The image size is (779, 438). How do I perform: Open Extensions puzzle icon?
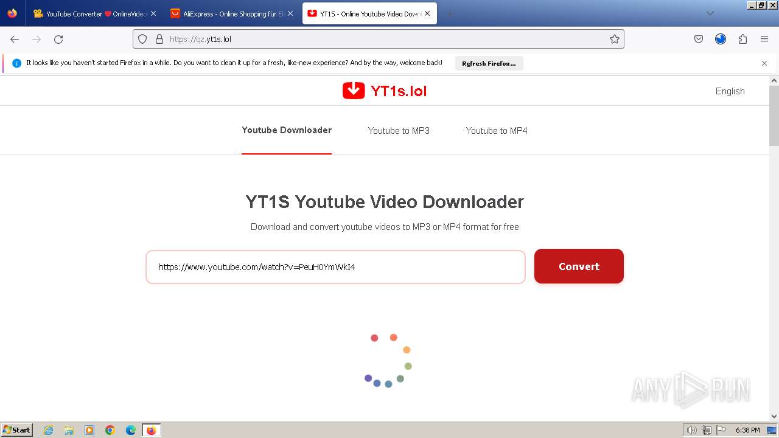coord(742,39)
